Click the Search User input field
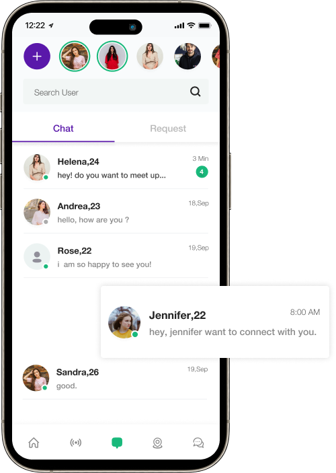The height and width of the screenshot is (473, 336). (x=116, y=92)
